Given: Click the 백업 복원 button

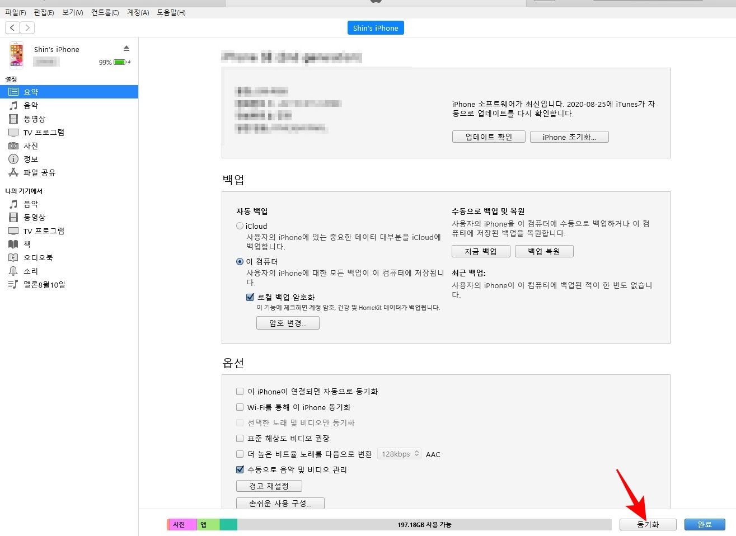Looking at the screenshot, I should tap(544, 251).
